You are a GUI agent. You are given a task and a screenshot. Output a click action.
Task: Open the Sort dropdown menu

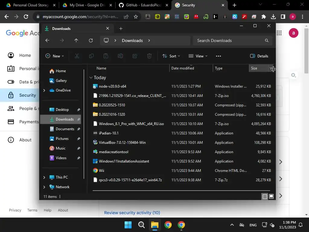[x=171, y=56]
